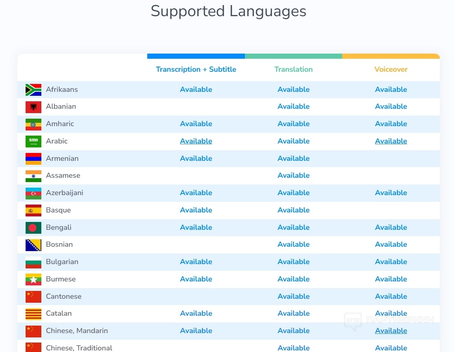454x352 pixels.
Task: Select the Transcription + Subtitle column header
Action: 196,69
